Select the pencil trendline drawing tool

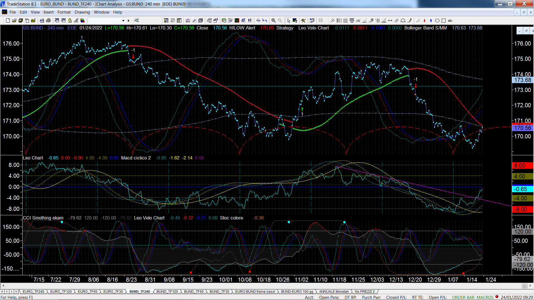[x=409, y=21]
